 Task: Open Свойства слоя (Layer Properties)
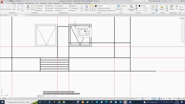(x=86, y=8)
